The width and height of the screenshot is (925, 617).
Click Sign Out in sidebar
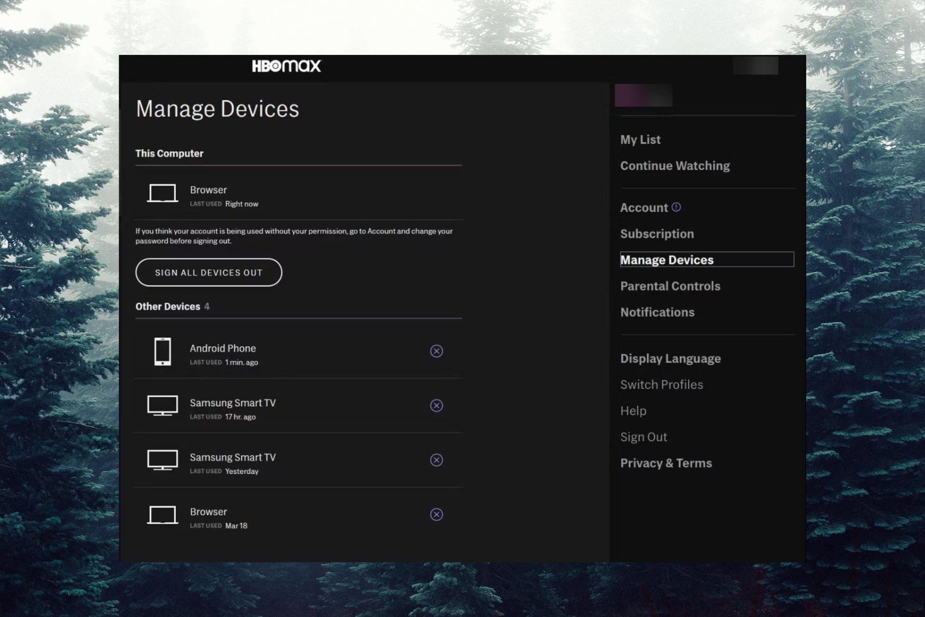pyautogui.click(x=643, y=437)
